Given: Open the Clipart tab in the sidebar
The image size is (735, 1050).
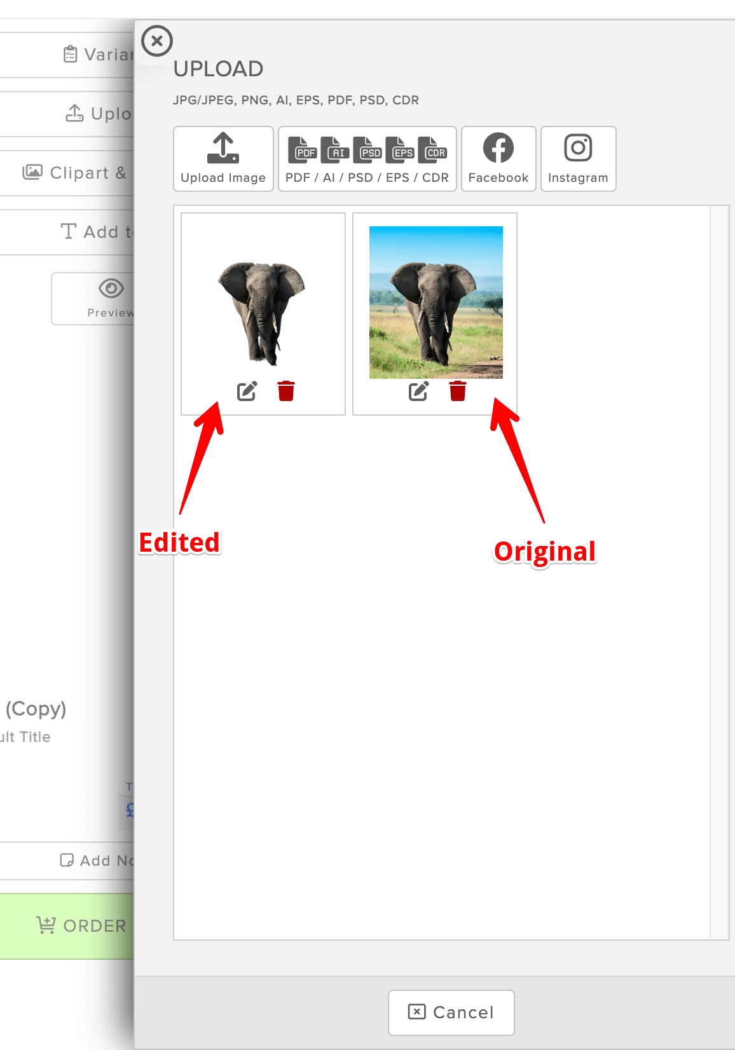Looking at the screenshot, I should [67, 173].
